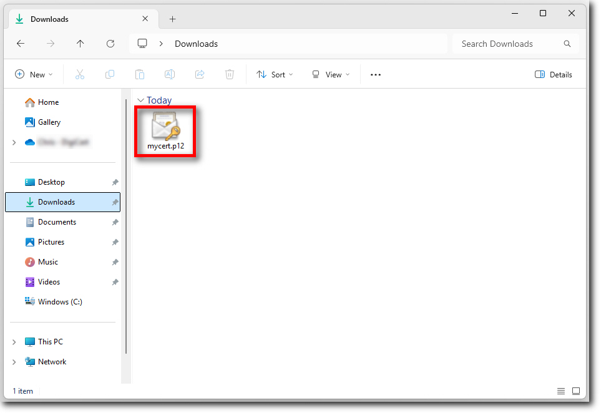Open the Sort dropdown menu

tap(275, 74)
